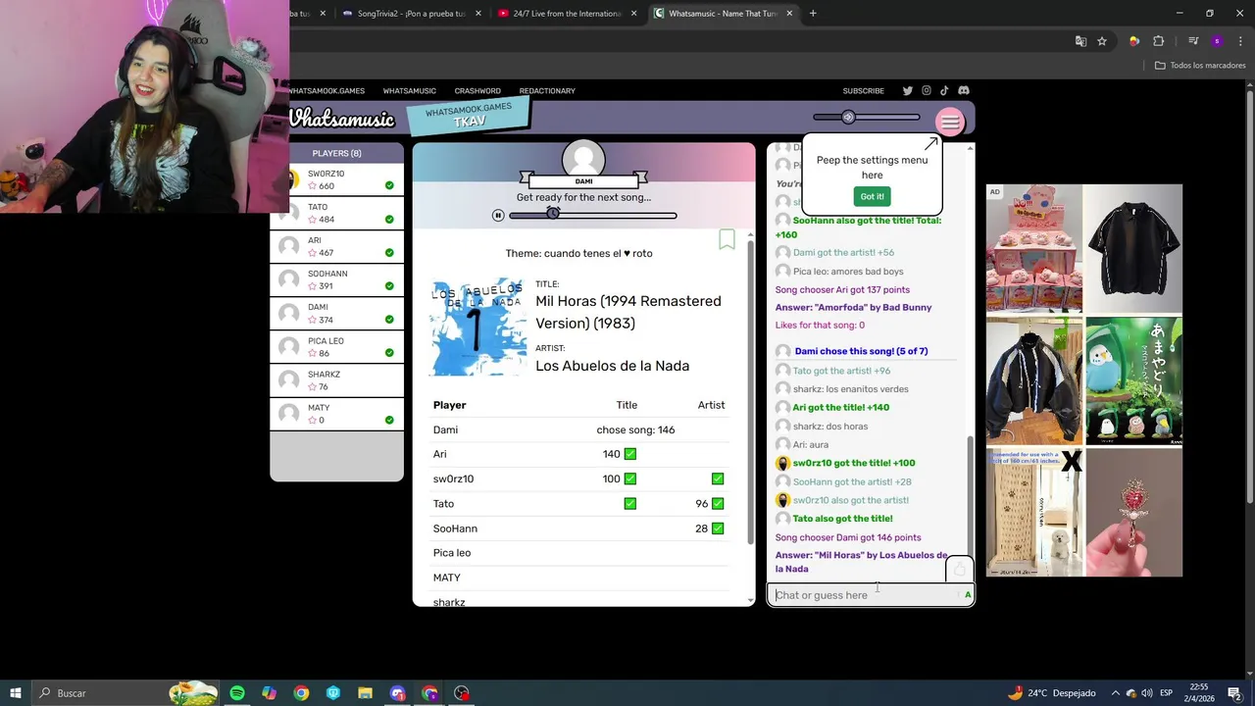Open Whatsamusic's Discord server

pyautogui.click(x=964, y=91)
